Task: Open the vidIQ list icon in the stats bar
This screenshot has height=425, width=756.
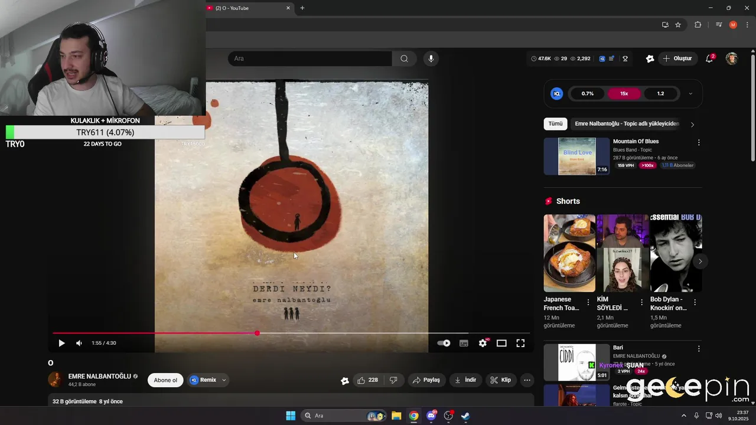Action: click(611, 58)
